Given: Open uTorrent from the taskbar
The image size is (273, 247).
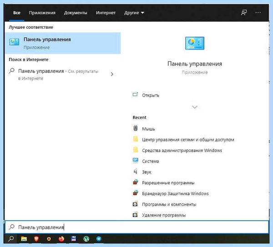Looking at the screenshot, I should 86,239.
